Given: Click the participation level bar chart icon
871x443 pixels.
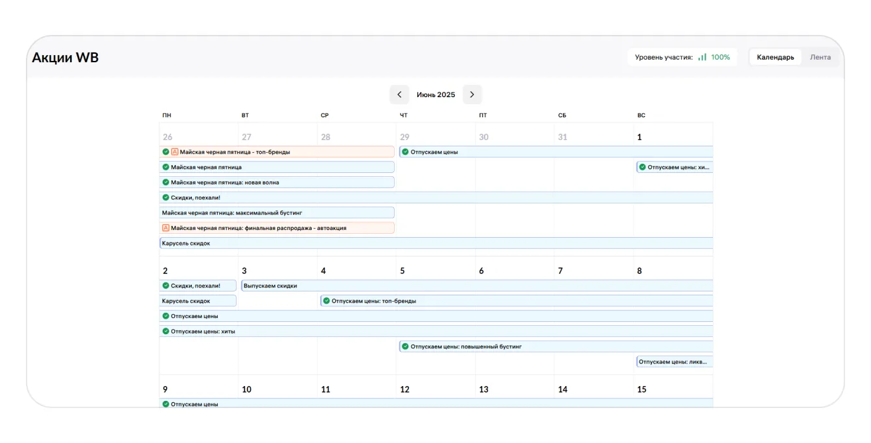Looking at the screenshot, I should (x=703, y=57).
